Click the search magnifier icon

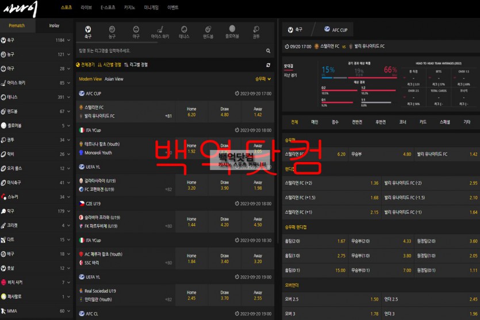coord(268,51)
